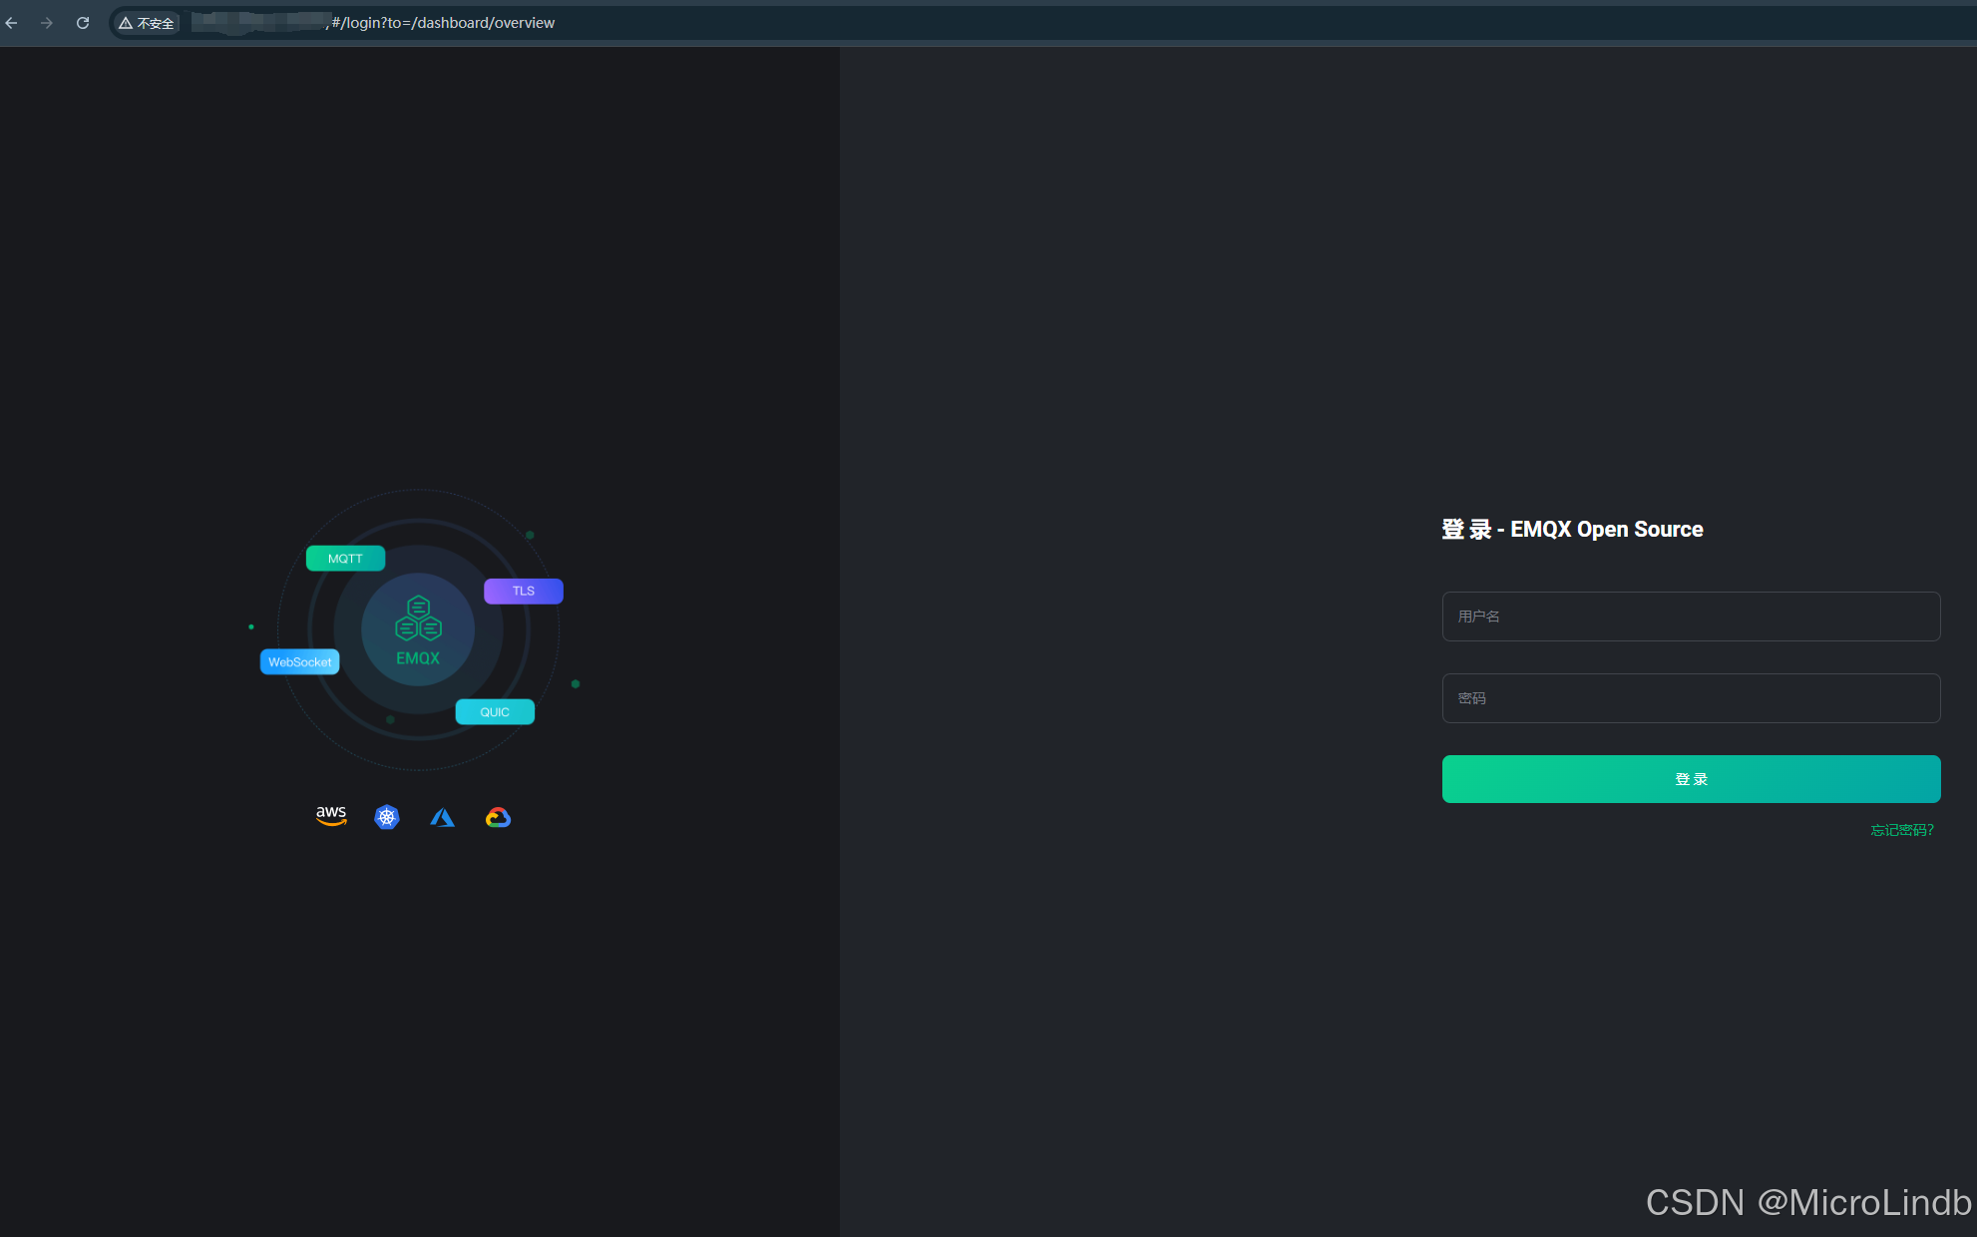Click the not secure warning badge
The width and height of the screenshot is (1977, 1237).
tap(147, 23)
